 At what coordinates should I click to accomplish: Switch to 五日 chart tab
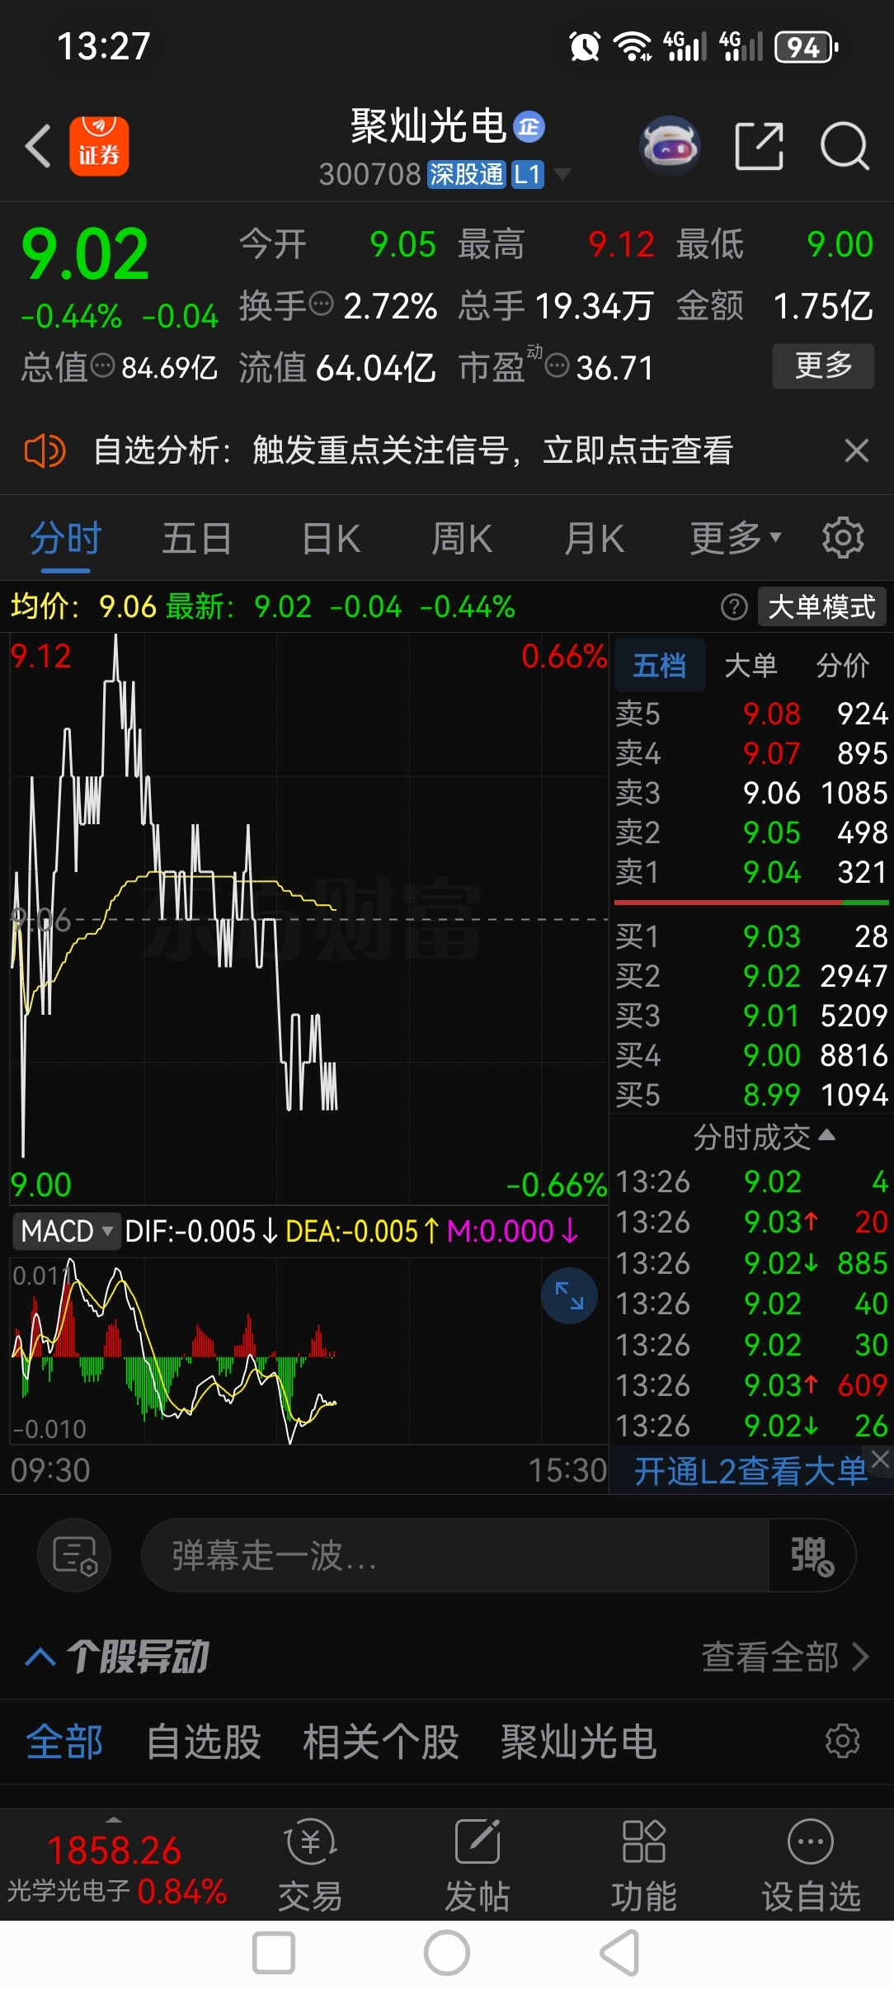point(196,538)
